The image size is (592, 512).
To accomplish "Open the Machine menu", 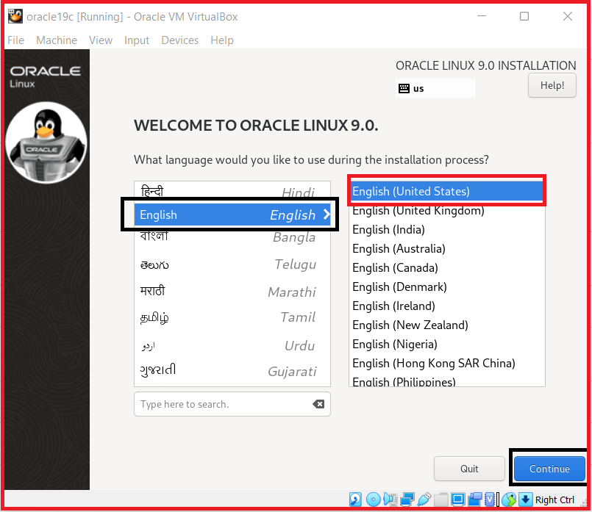I will 57,40.
